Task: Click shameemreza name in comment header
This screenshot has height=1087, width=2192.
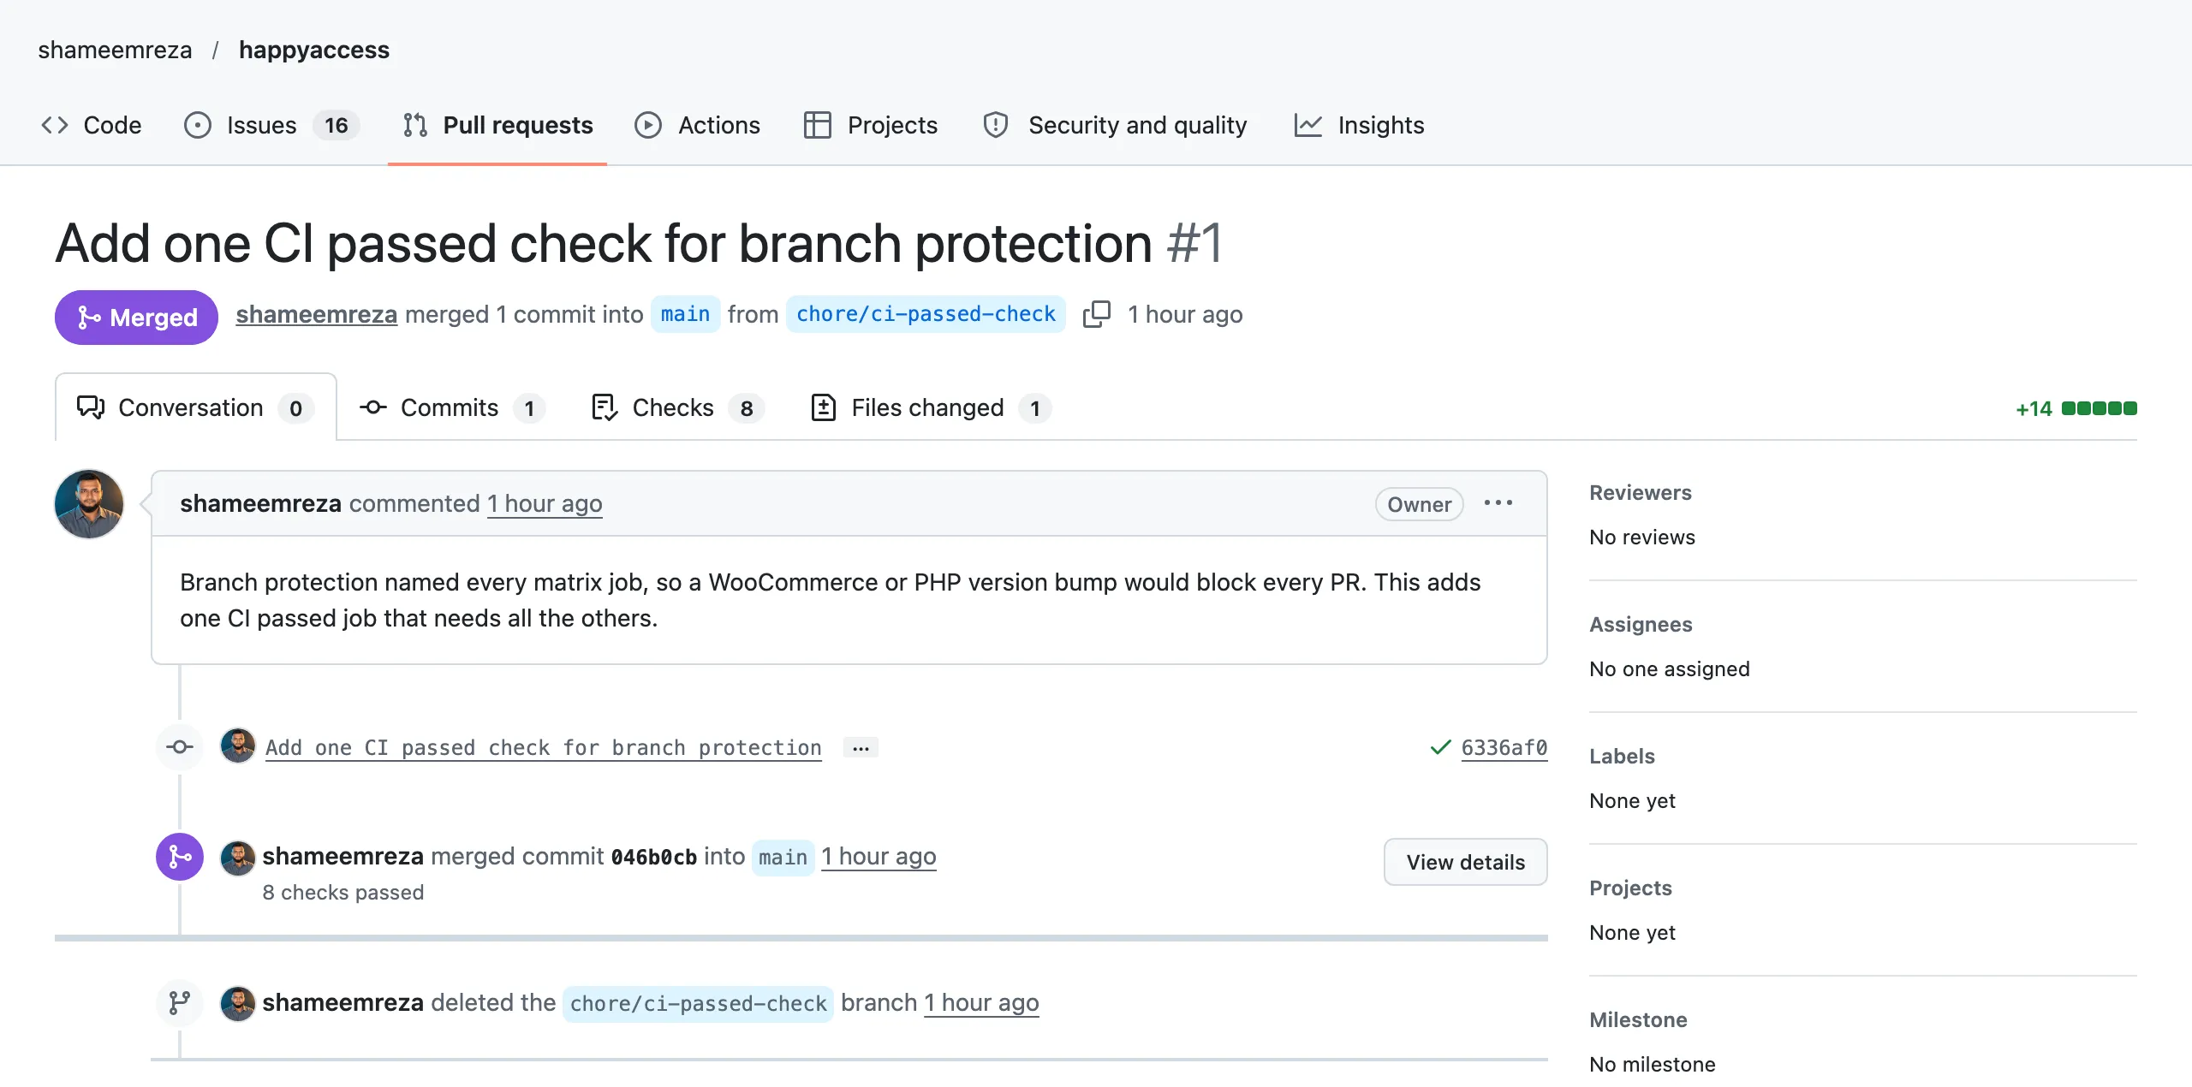Action: (x=260, y=503)
